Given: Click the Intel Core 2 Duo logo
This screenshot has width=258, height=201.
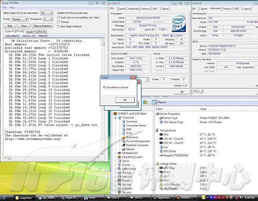Looking at the screenshot, I should [x=179, y=24].
